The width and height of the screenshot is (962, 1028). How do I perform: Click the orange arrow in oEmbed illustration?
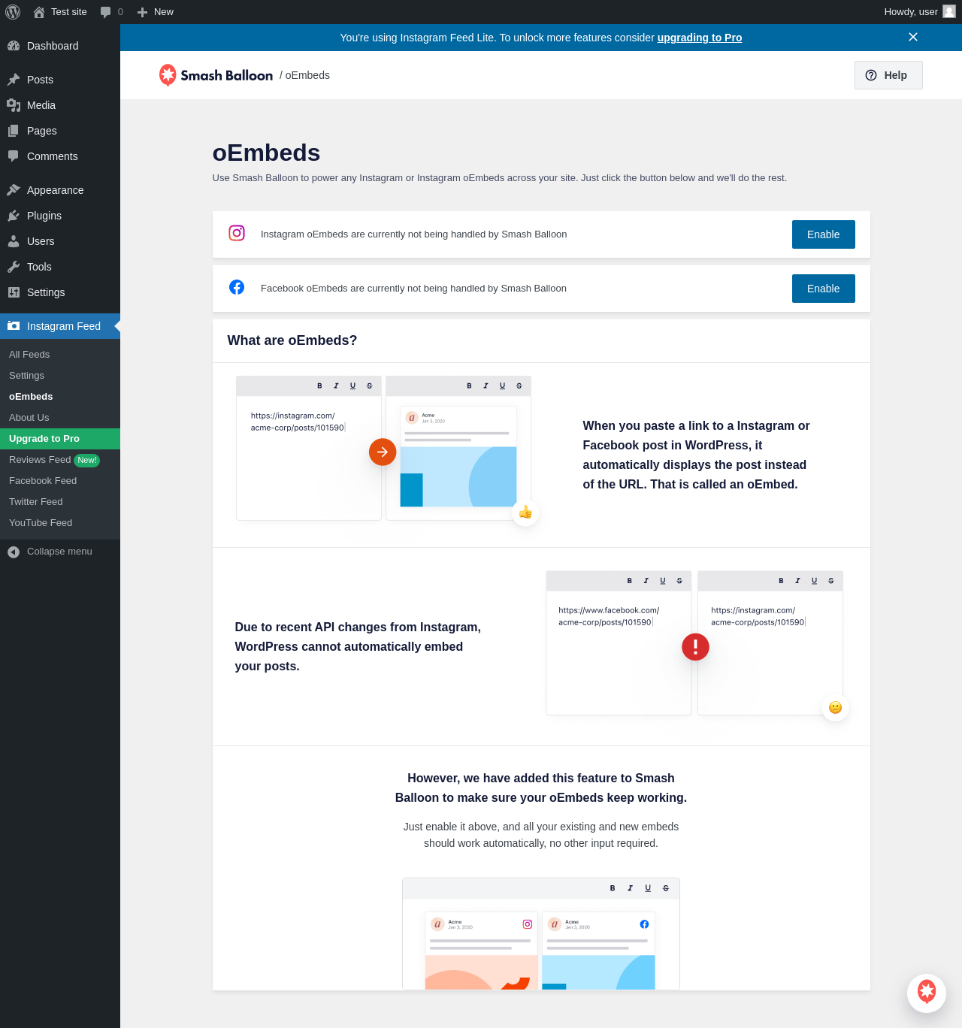click(383, 452)
